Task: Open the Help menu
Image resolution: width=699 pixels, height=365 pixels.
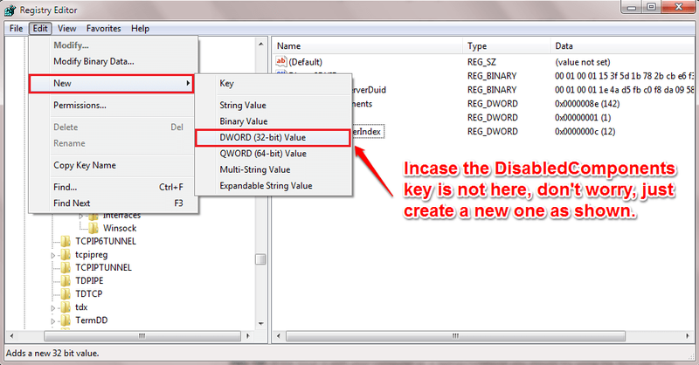Action: point(140,29)
